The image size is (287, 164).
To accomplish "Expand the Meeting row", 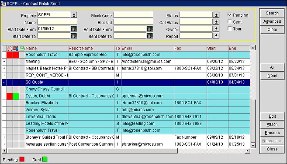I will [x=4, y=61].
